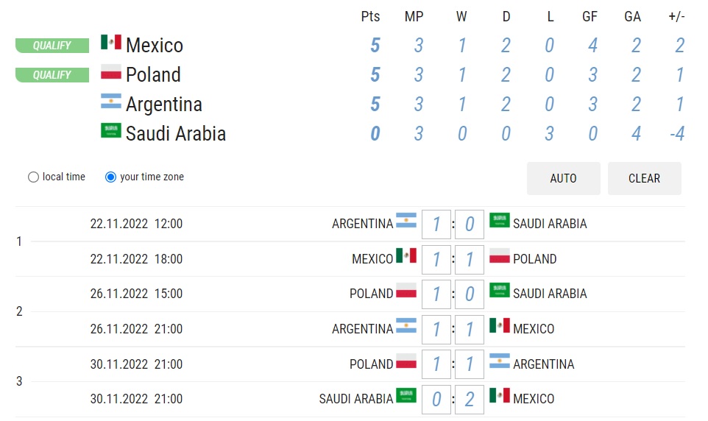The height and width of the screenshot is (421, 708).
Task: Click Argentina flag in standings table
Action: point(111,101)
